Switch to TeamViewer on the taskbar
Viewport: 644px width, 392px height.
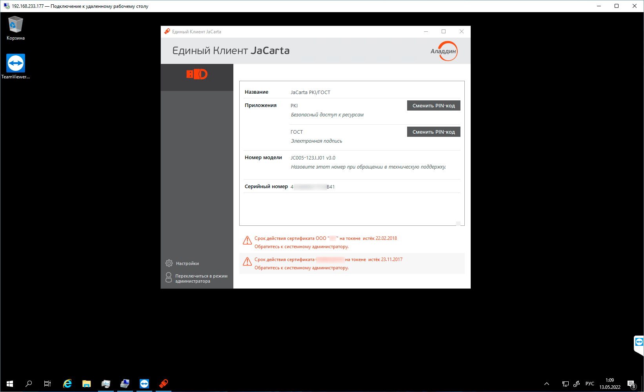(144, 384)
